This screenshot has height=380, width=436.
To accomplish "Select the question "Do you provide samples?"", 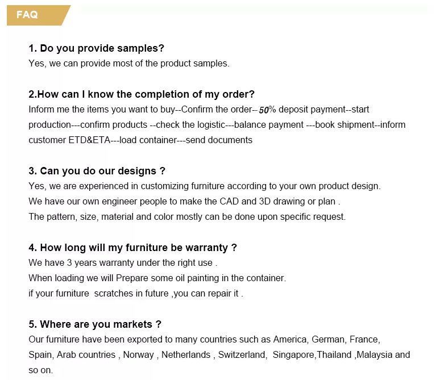I will pos(96,48).
